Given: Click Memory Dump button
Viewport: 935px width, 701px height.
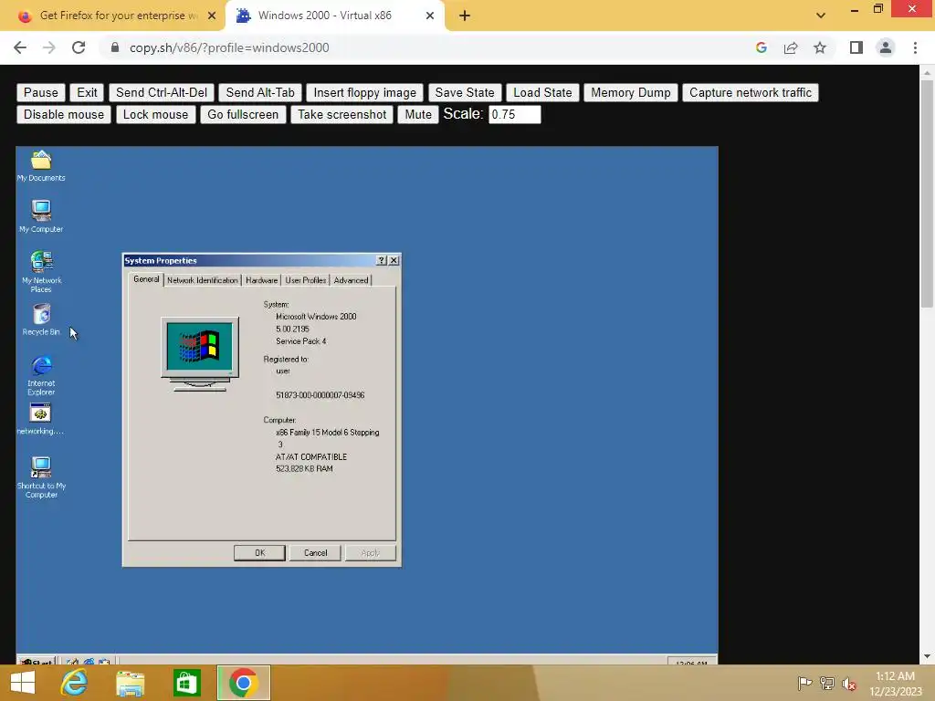Looking at the screenshot, I should point(630,92).
